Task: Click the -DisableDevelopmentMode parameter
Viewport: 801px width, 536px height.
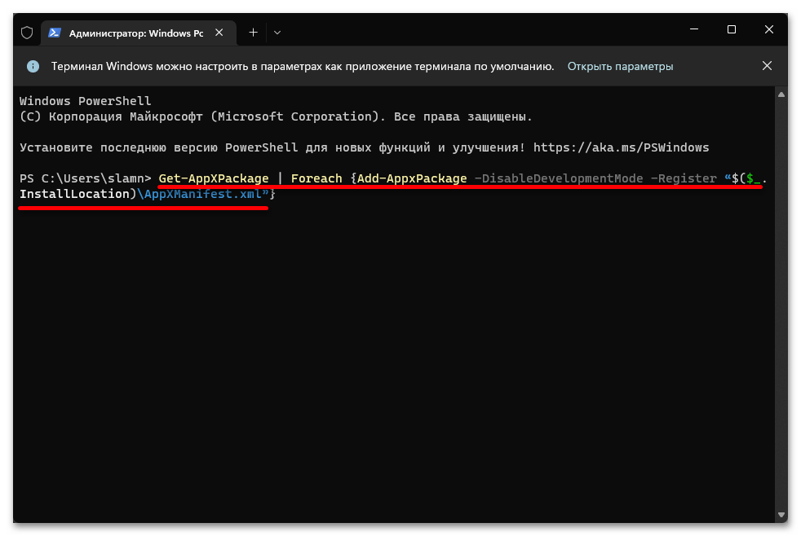Action: click(559, 178)
